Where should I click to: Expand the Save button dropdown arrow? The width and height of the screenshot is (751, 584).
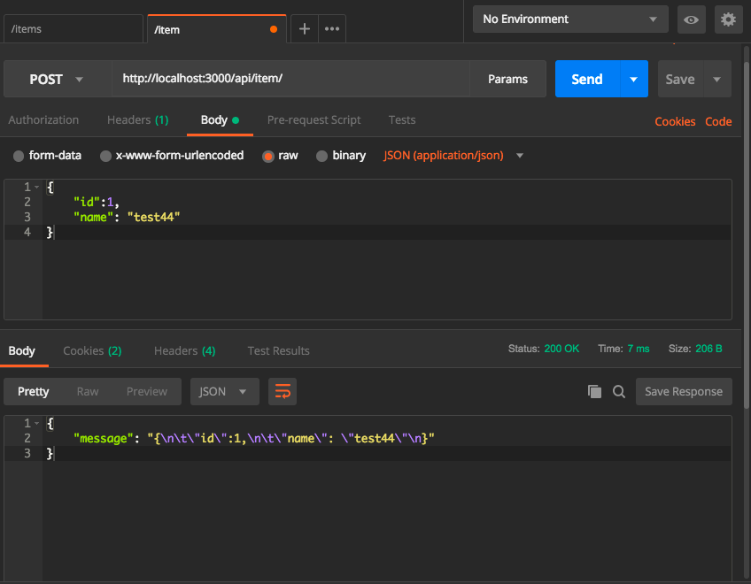(717, 79)
